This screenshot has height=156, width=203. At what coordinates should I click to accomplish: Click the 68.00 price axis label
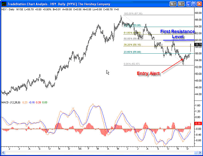tap(198, 13)
